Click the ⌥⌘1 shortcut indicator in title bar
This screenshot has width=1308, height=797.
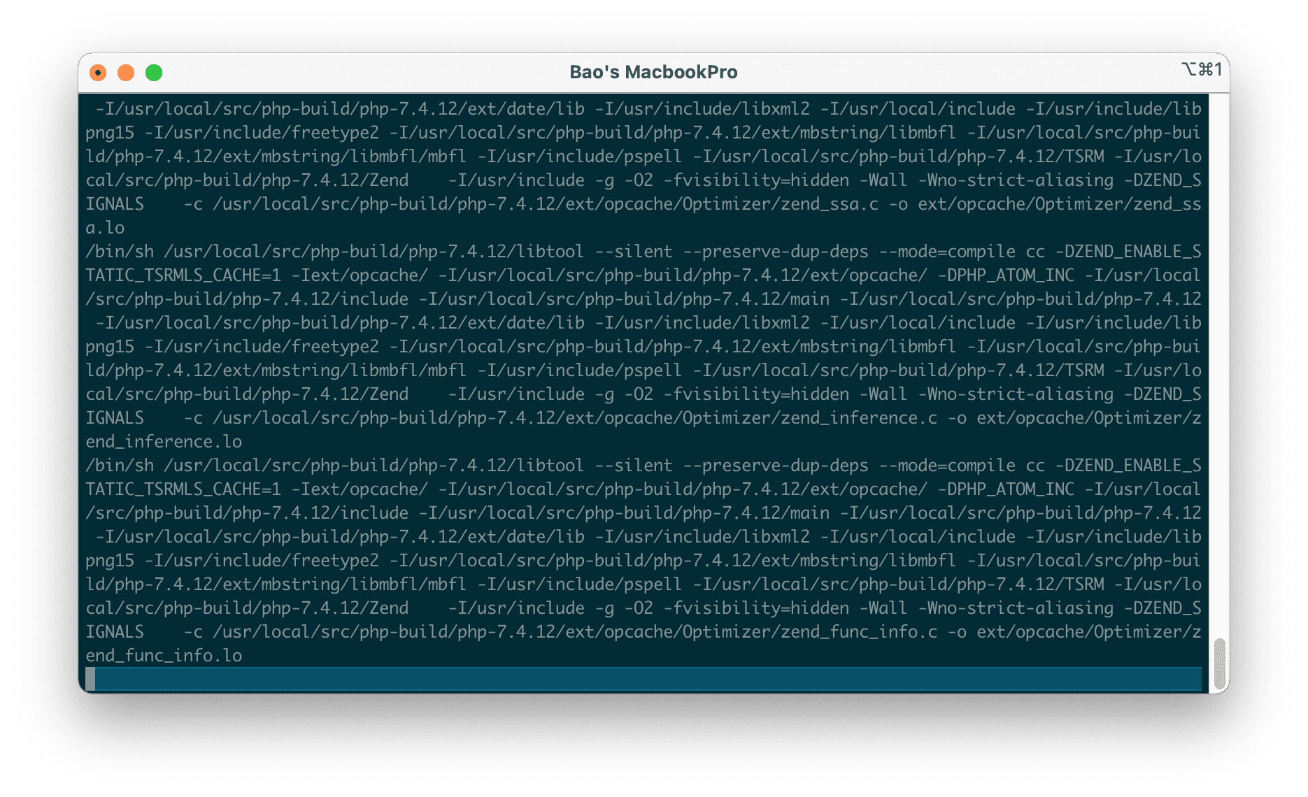(1202, 70)
